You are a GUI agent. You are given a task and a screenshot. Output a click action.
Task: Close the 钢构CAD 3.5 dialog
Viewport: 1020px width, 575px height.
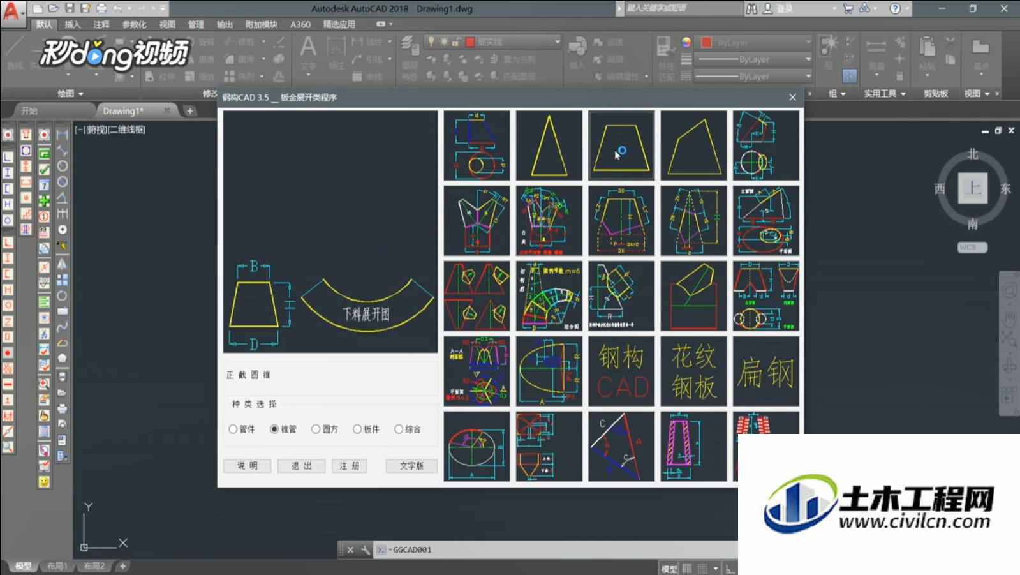(x=792, y=97)
